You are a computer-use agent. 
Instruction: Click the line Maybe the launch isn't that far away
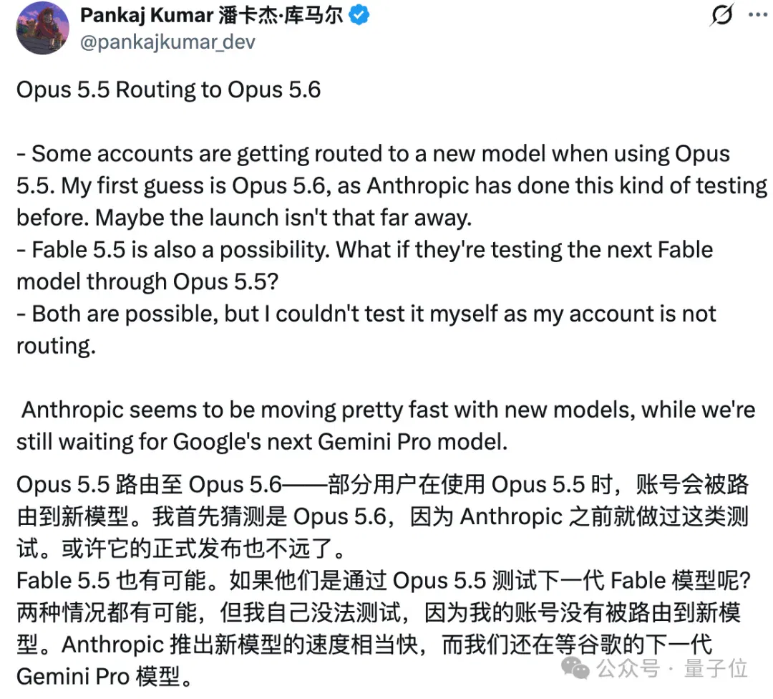pos(283,218)
